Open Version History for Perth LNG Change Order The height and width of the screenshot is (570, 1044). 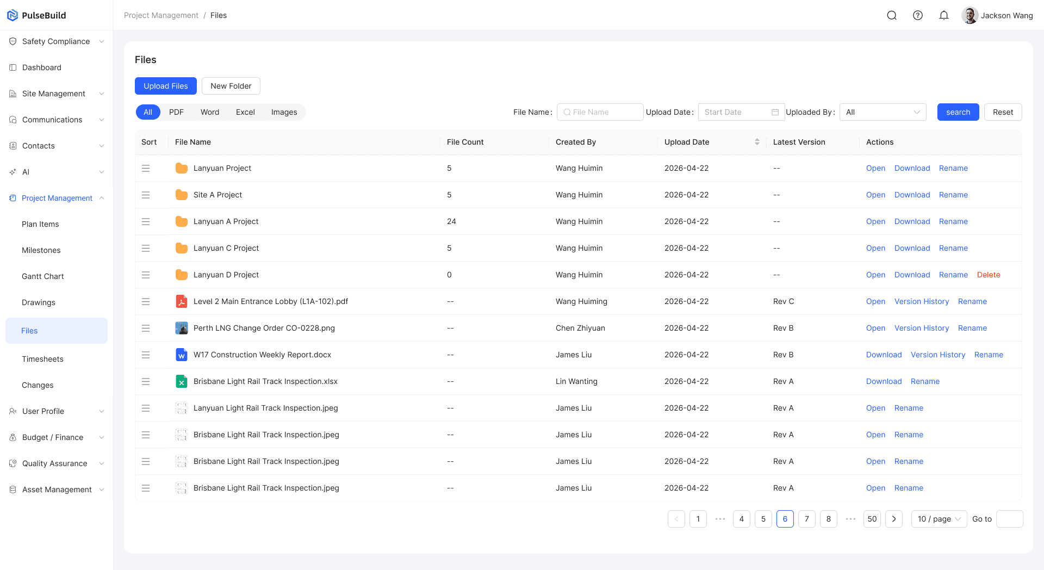coord(922,328)
